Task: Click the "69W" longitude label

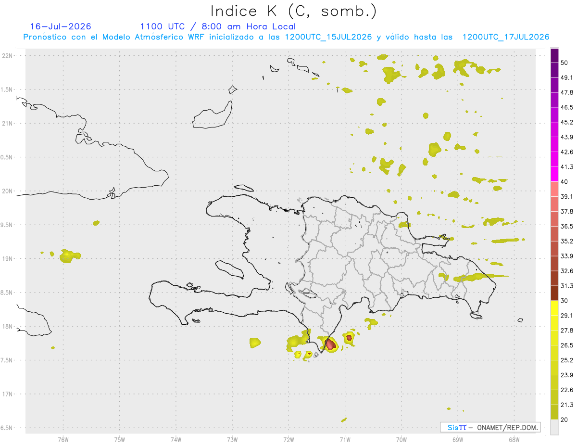Action: [457, 439]
